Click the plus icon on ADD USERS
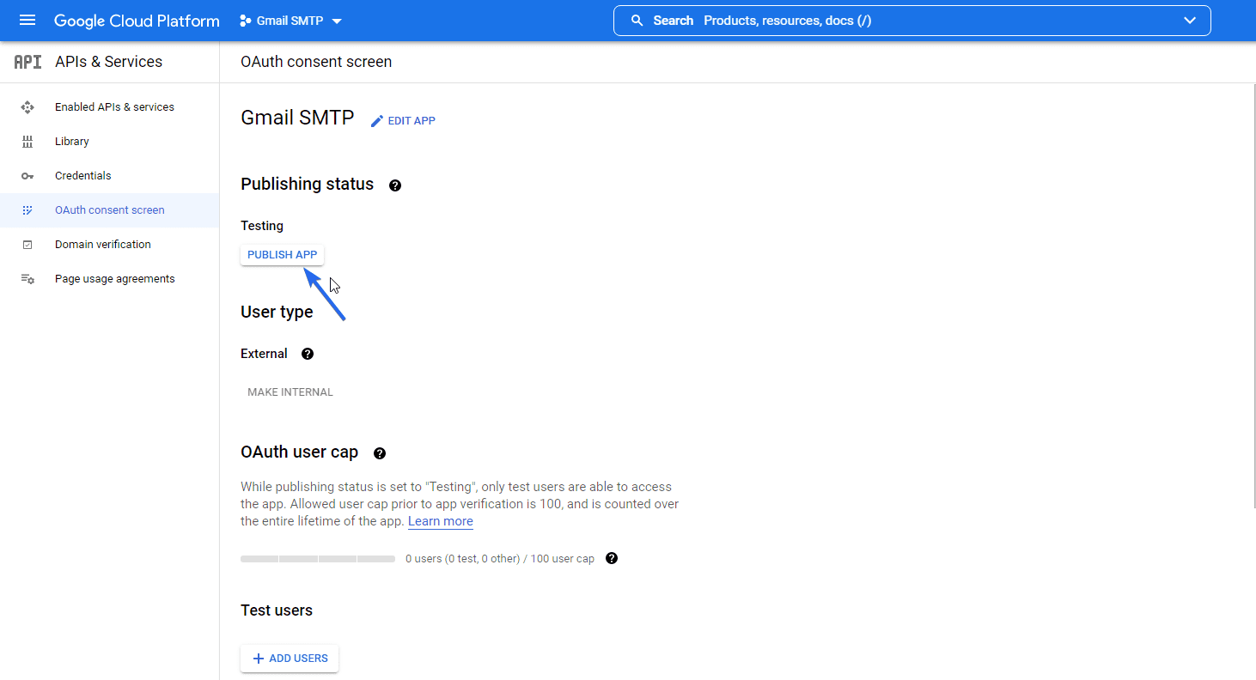The width and height of the screenshot is (1256, 680). click(258, 659)
